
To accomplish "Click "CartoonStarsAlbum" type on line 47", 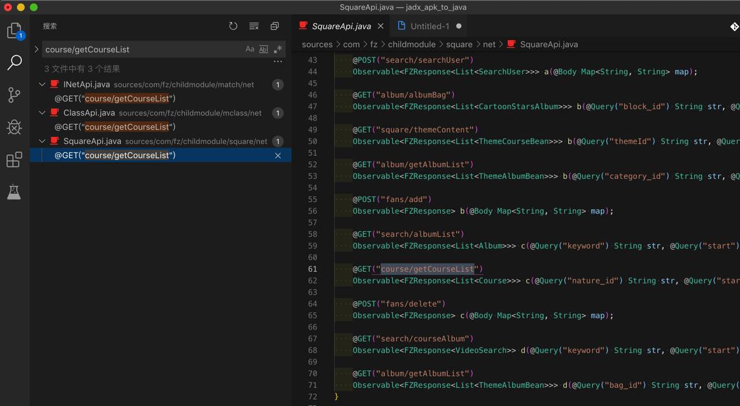I will (518, 107).
